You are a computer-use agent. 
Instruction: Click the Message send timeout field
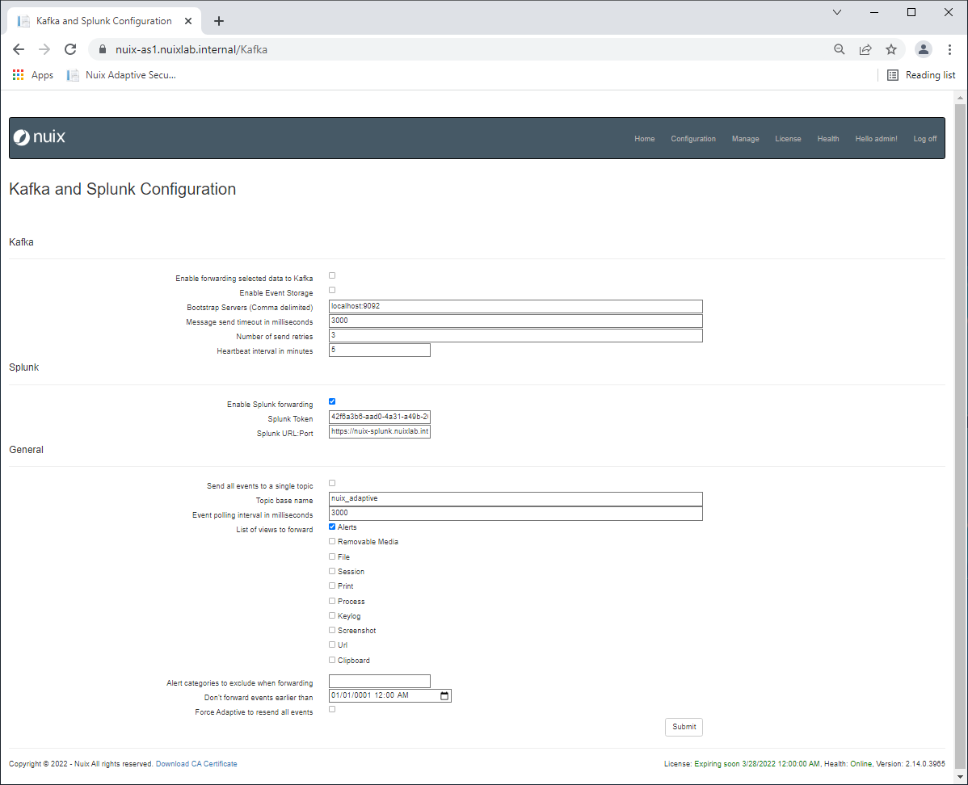click(x=516, y=321)
